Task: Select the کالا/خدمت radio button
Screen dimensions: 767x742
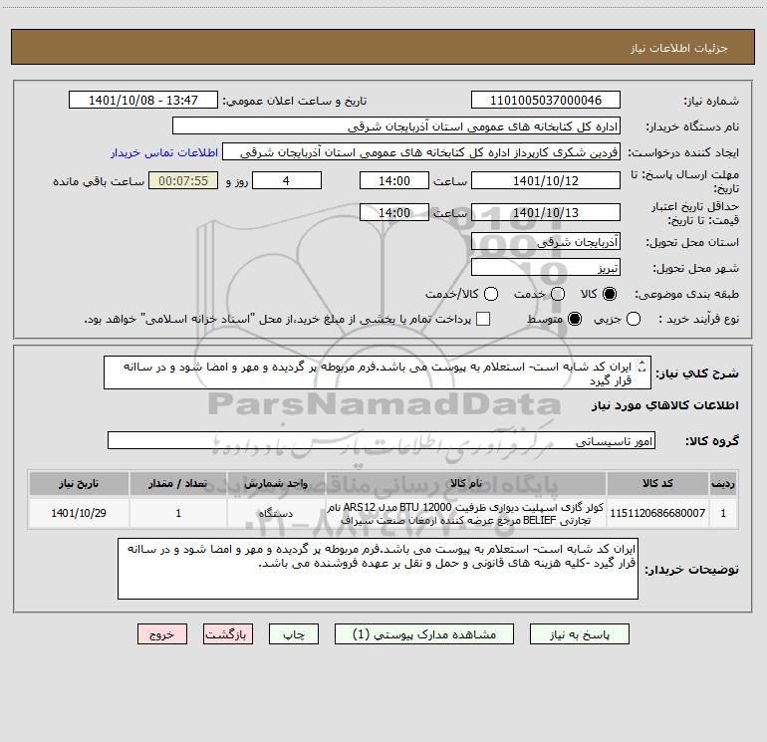Action: click(491, 294)
